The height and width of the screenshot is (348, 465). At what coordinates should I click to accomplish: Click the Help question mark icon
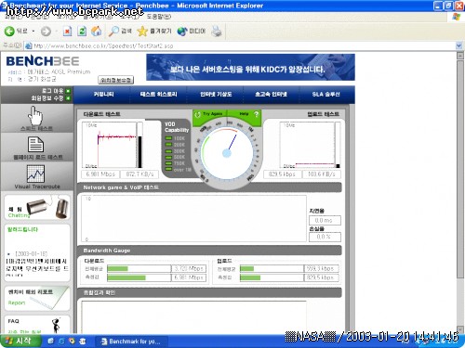256,114
